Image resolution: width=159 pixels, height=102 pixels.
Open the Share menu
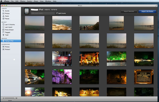[x=36, y=1]
